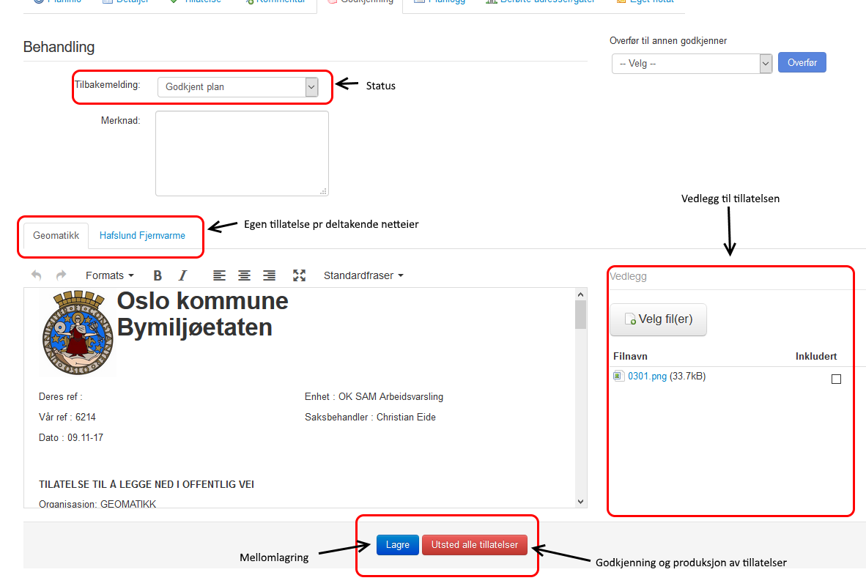Screen dimensions: 866x586
Task: Click the 'Bymiljøetaten' heading text
Action: (x=195, y=327)
